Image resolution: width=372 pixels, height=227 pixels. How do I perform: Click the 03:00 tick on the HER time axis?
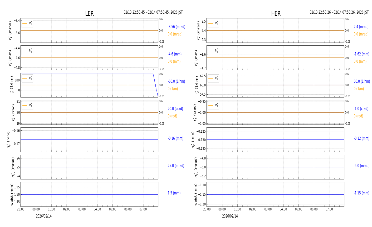[x=268, y=209]
